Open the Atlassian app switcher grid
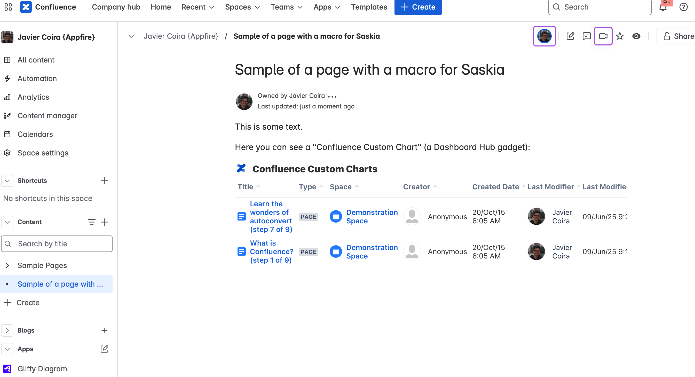Image resolution: width=695 pixels, height=377 pixels. click(8, 7)
